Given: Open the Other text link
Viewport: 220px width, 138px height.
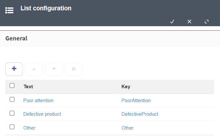Looking at the screenshot, I should tap(29, 128).
